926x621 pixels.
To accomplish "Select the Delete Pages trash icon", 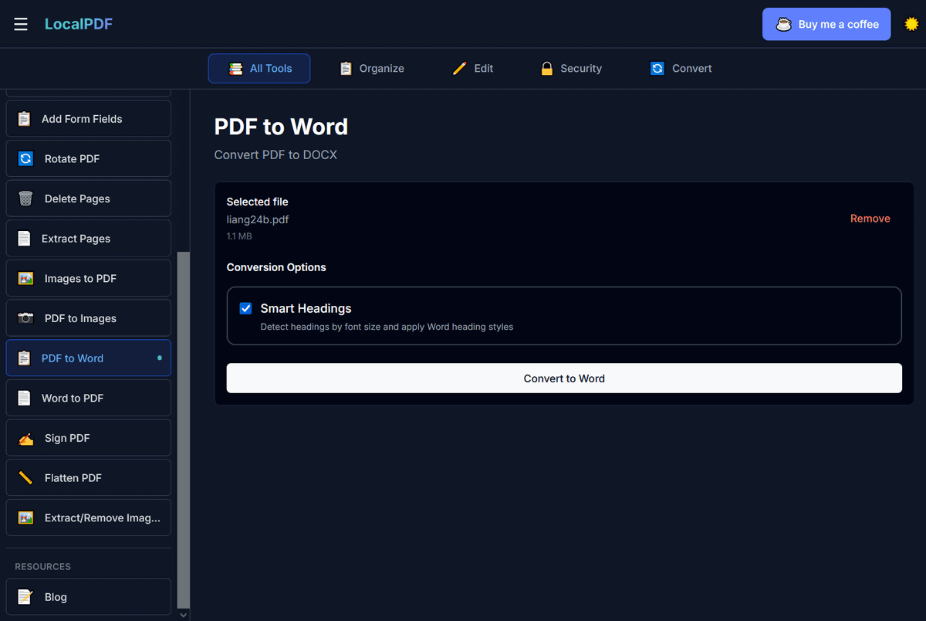I will 25,199.
